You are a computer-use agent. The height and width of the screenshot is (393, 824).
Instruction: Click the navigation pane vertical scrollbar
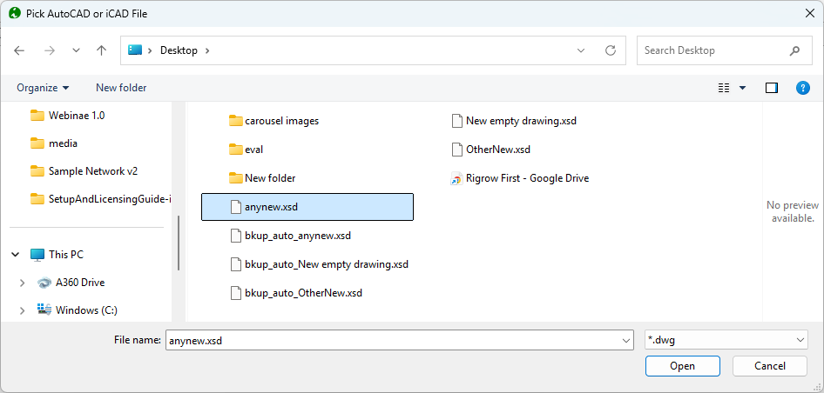179,243
